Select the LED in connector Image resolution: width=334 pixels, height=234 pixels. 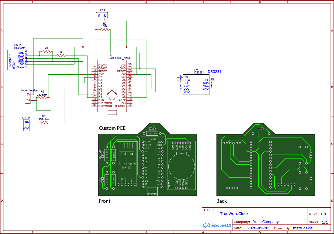click(26, 125)
